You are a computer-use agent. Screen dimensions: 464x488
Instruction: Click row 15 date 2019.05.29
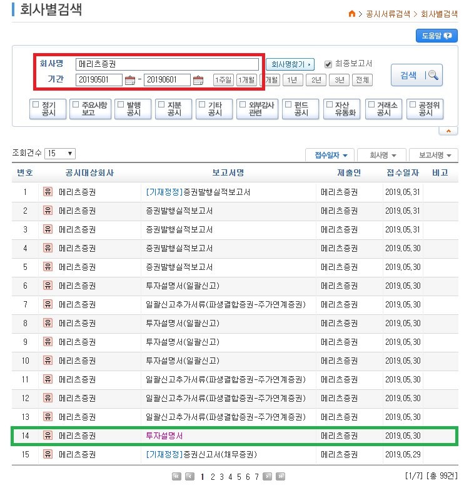pos(403,454)
